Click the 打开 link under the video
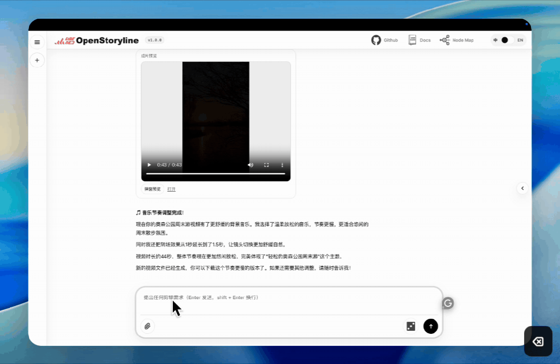560x364 pixels. tap(171, 189)
